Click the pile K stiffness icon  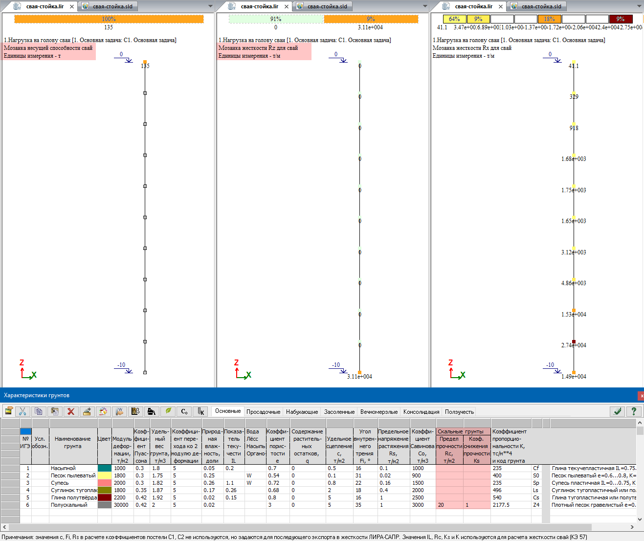click(200, 411)
